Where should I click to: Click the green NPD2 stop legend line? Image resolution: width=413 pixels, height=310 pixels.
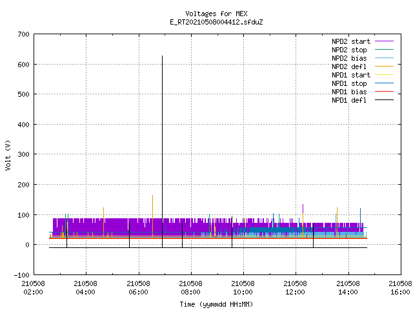click(x=384, y=49)
